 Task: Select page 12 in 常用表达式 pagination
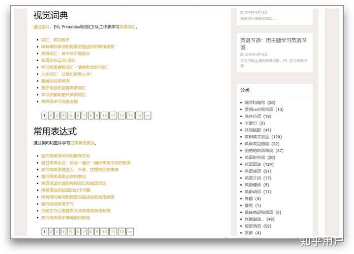(x=122, y=232)
